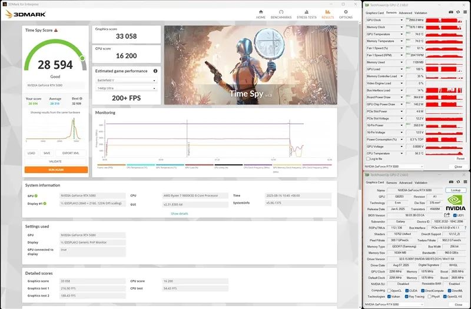Open Advanced tab in GPU-Z sensors window
This screenshot has width=471, height=309.
406,13
